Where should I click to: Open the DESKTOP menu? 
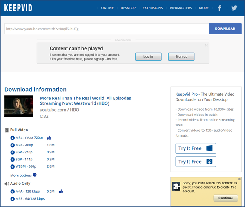point(128,8)
